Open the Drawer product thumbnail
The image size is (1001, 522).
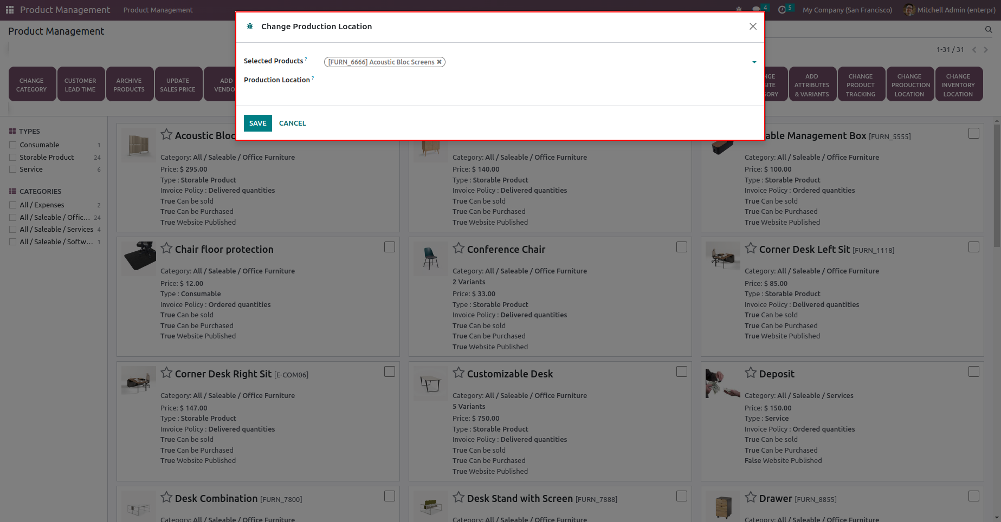pos(723,507)
